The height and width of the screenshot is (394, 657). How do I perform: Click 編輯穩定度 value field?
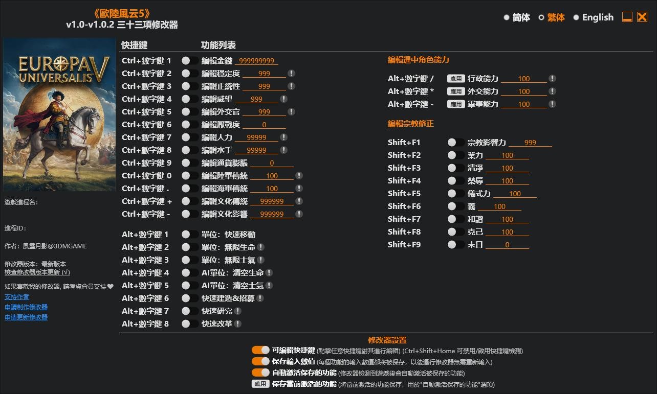coord(265,74)
